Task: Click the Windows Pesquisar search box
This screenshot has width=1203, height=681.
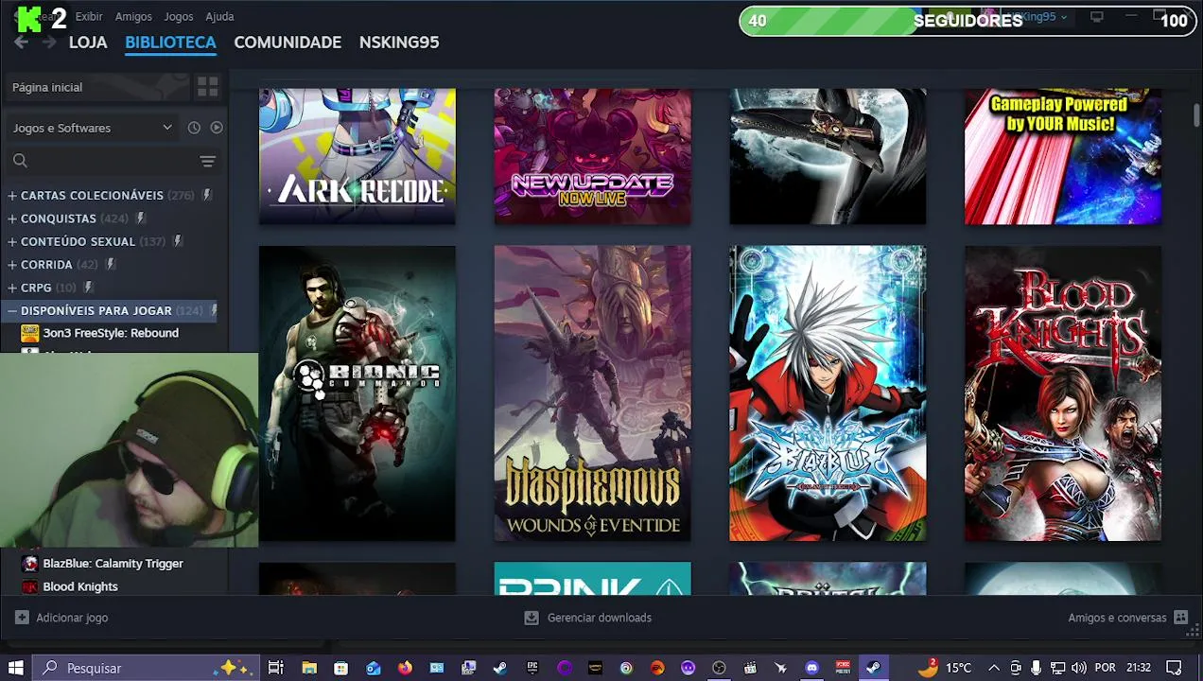Action: pyautogui.click(x=145, y=668)
